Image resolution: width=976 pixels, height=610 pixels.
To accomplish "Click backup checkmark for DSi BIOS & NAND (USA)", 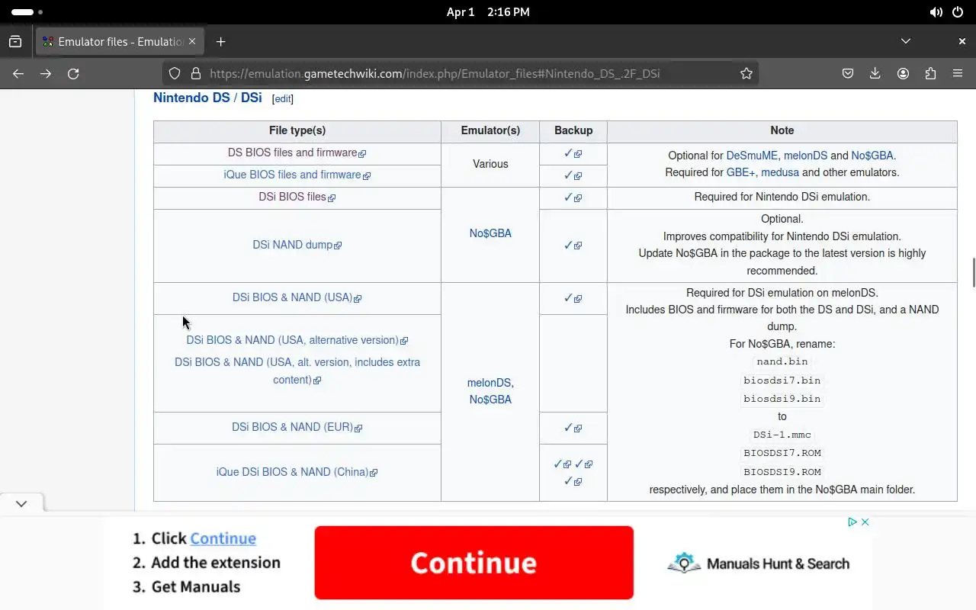I will 573,298.
